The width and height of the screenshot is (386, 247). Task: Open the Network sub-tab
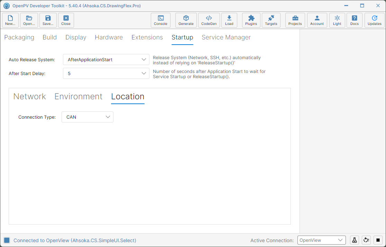29,96
